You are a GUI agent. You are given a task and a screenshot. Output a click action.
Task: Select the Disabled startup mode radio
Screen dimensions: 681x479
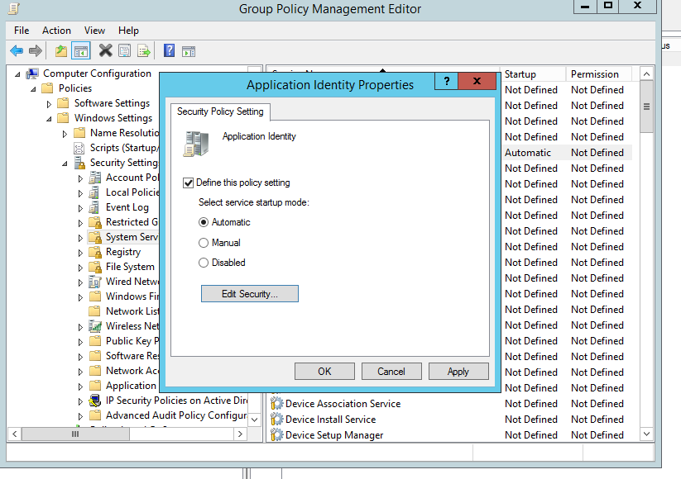(x=204, y=263)
